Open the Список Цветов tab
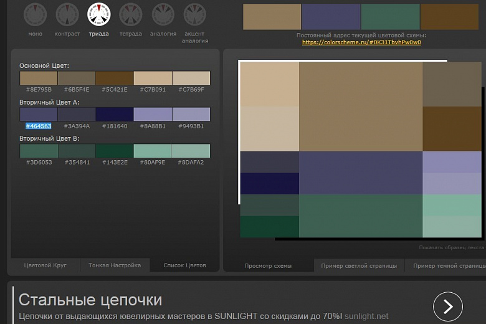The width and height of the screenshot is (486, 324). pos(184,265)
